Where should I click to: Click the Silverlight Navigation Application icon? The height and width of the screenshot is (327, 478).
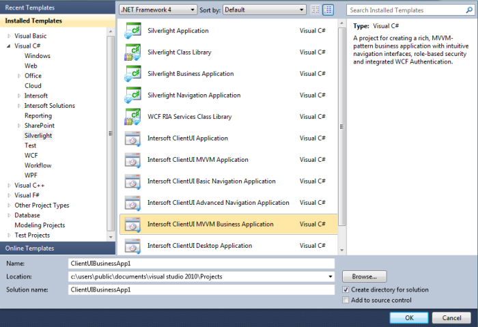click(132, 95)
